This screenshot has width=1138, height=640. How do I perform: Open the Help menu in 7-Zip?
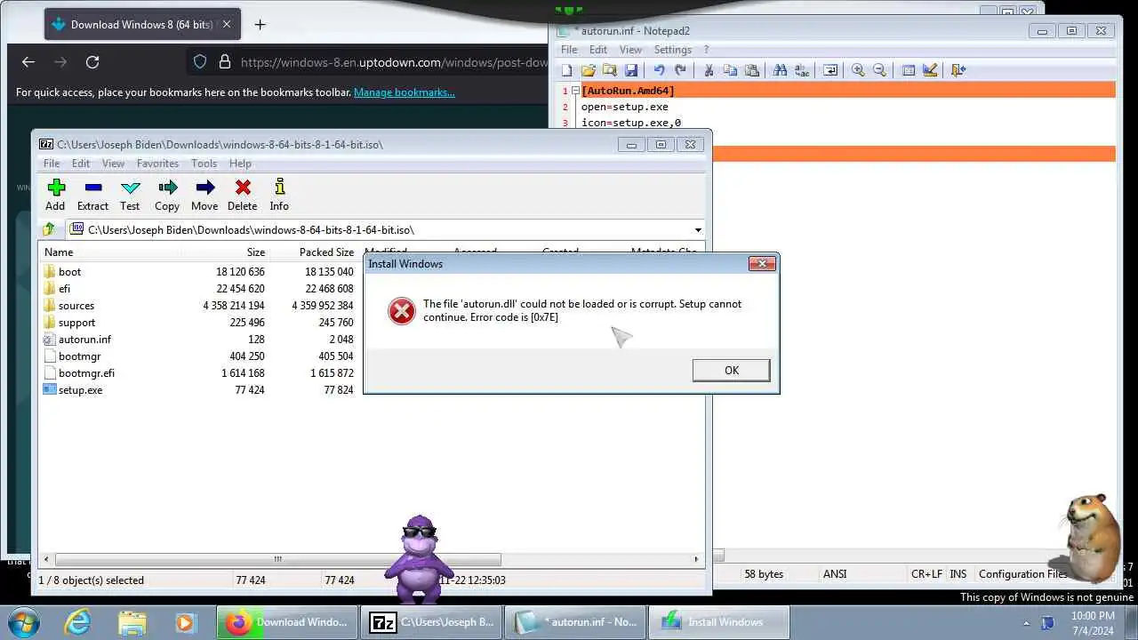click(x=240, y=164)
